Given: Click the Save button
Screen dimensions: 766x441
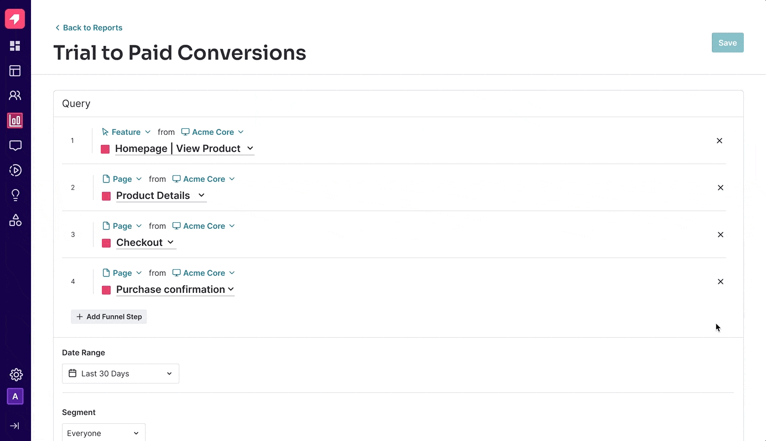Looking at the screenshot, I should click(727, 43).
